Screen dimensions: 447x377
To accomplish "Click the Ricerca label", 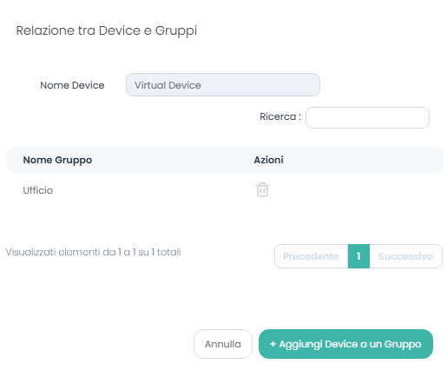I will tap(280, 116).
